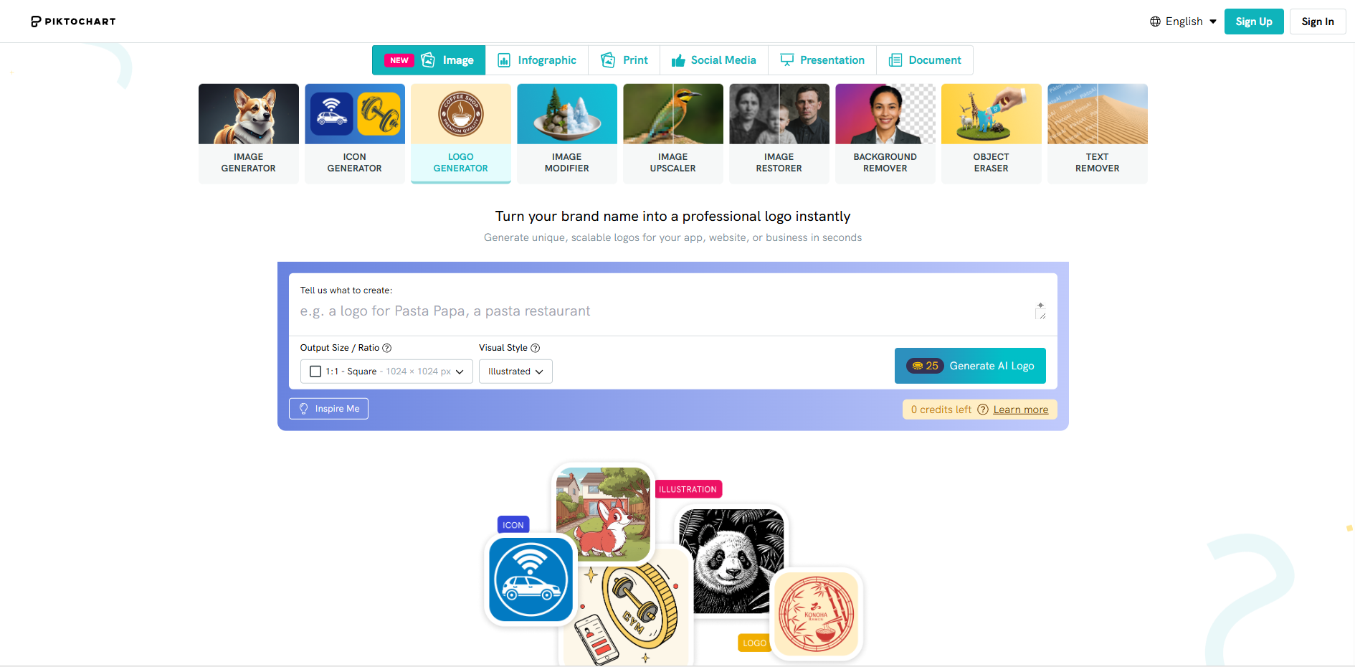Open the Illustrated visual style dropdown

515,372
